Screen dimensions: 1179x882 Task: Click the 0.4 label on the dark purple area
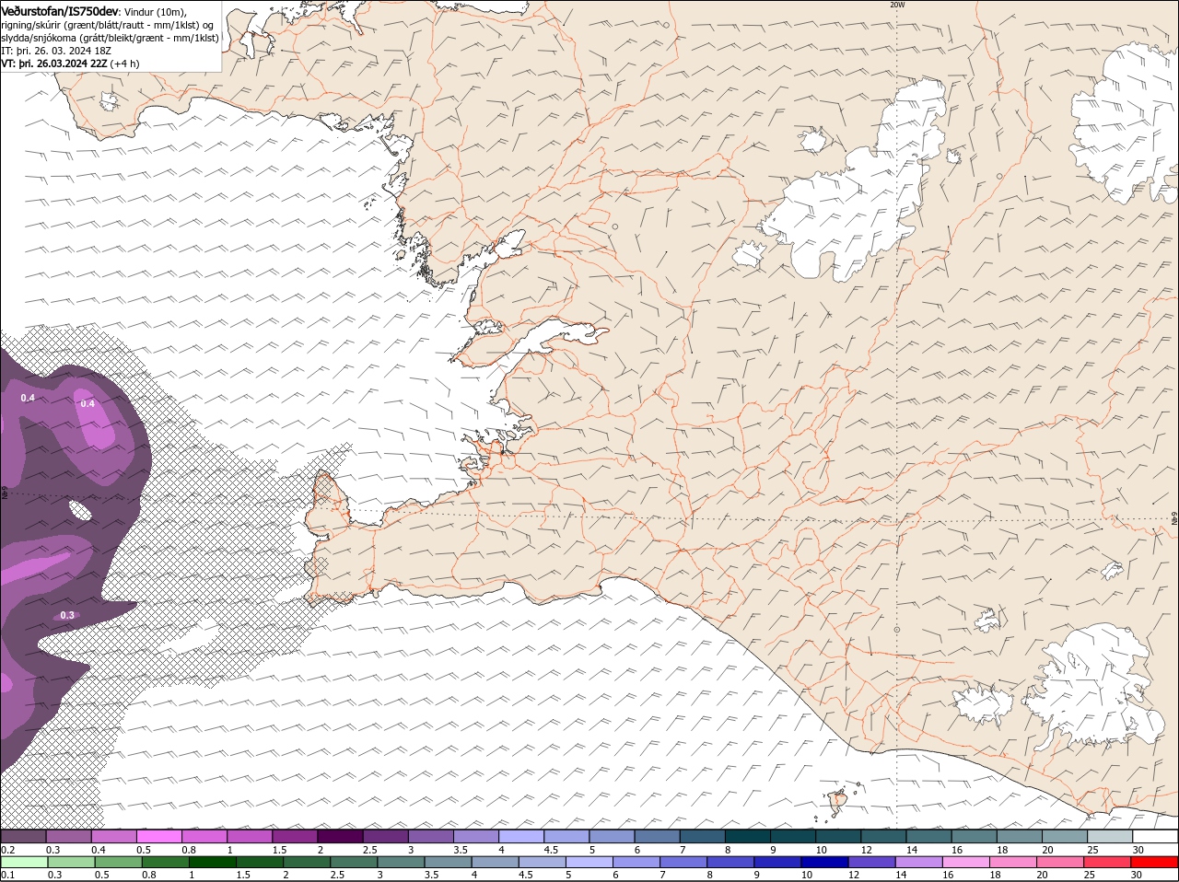point(28,398)
